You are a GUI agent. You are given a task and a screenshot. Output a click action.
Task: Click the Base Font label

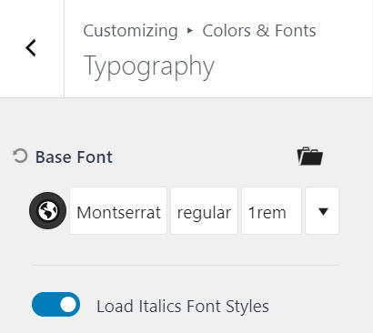click(x=74, y=156)
